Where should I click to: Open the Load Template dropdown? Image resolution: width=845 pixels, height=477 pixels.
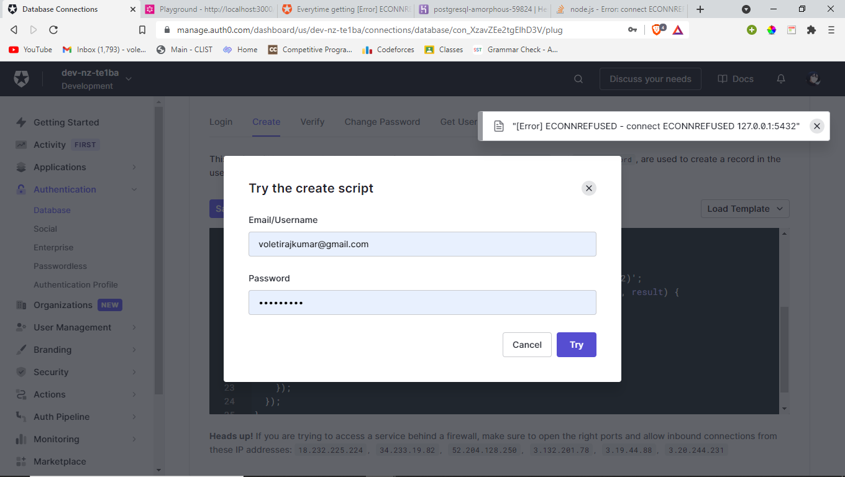coord(744,209)
